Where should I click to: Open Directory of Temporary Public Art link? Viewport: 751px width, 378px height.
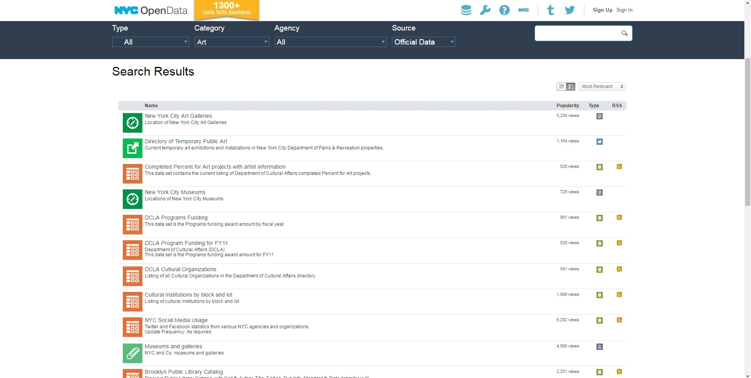186,141
